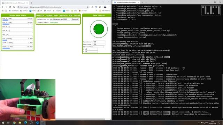Click the site security info icon
This screenshot has height=125, width=223.
pos(18,7)
